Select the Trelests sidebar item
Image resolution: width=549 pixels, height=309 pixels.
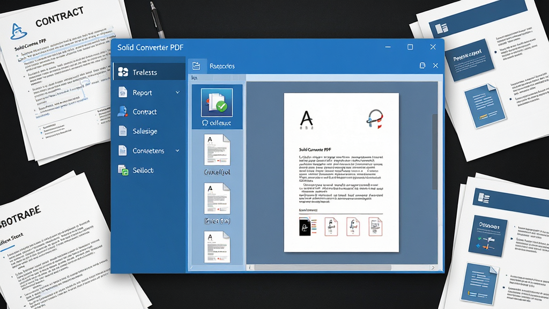point(149,72)
